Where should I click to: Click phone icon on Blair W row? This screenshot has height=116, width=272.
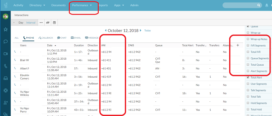[x=15, y=60]
